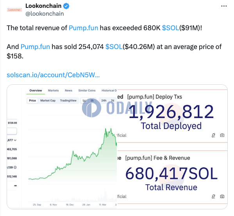Open the tweet's three-dot more options menu

coord(224,6)
